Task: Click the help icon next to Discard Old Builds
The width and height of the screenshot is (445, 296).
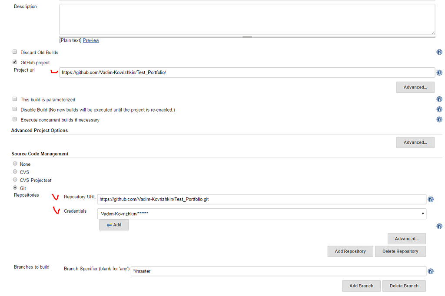Action: pyautogui.click(x=439, y=52)
